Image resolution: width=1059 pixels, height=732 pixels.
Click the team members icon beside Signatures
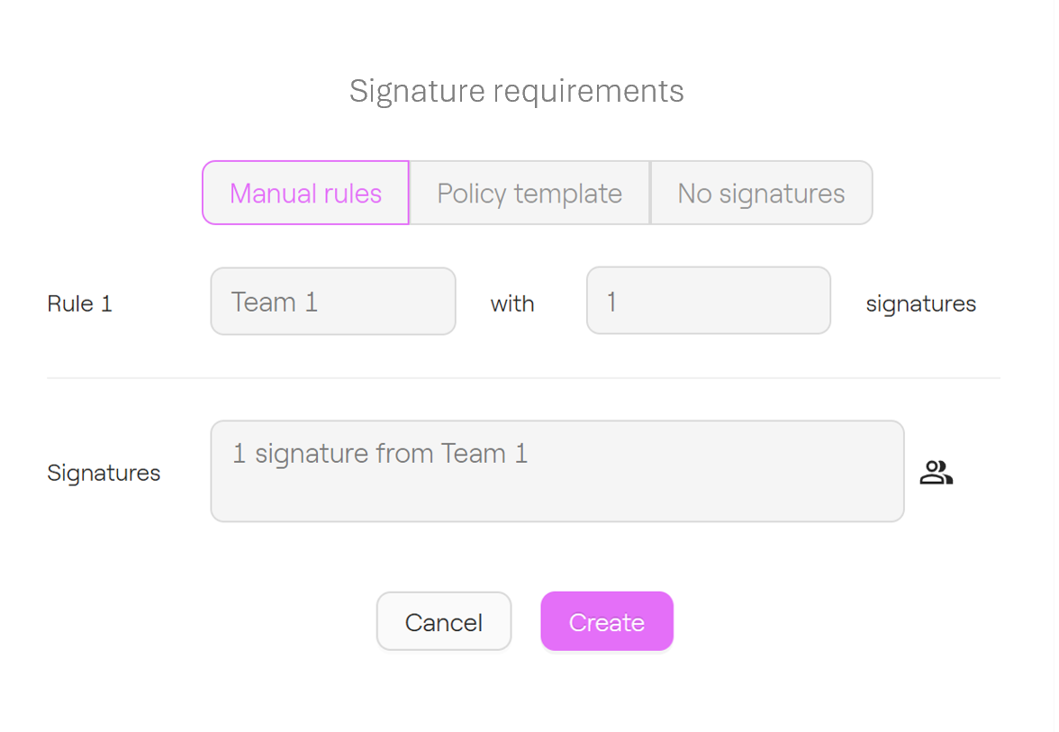pyautogui.click(x=936, y=473)
